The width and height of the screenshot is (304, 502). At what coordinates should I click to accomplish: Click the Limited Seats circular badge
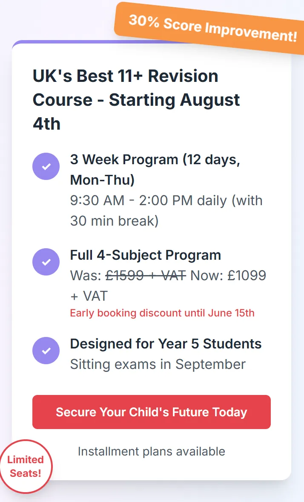(26, 467)
